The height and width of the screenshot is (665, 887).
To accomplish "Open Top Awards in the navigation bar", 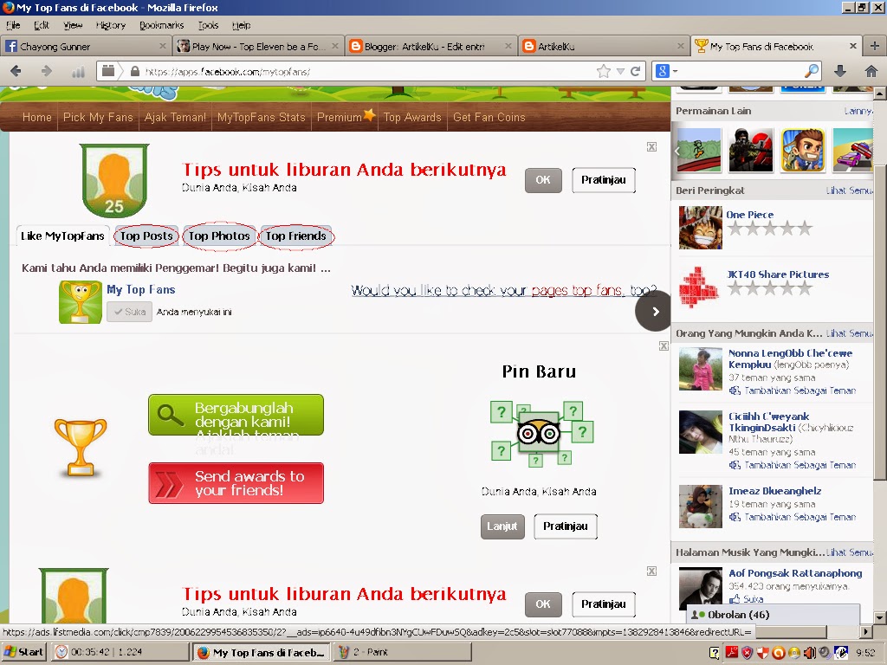I will [x=412, y=117].
